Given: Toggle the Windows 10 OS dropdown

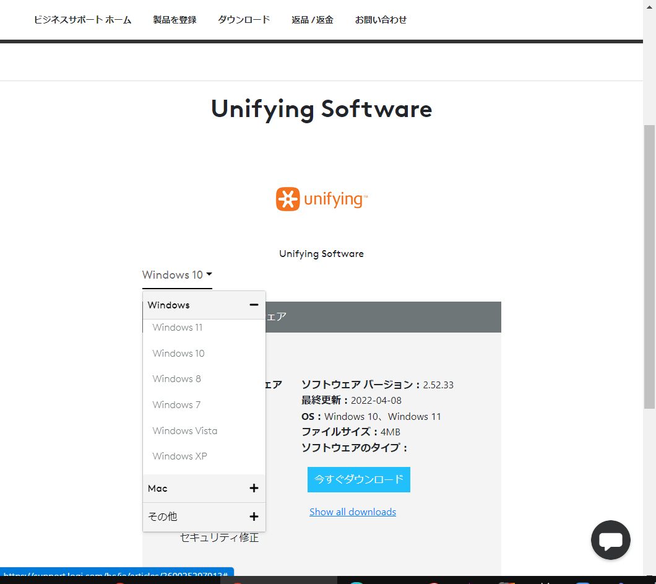Looking at the screenshot, I should 177,275.
